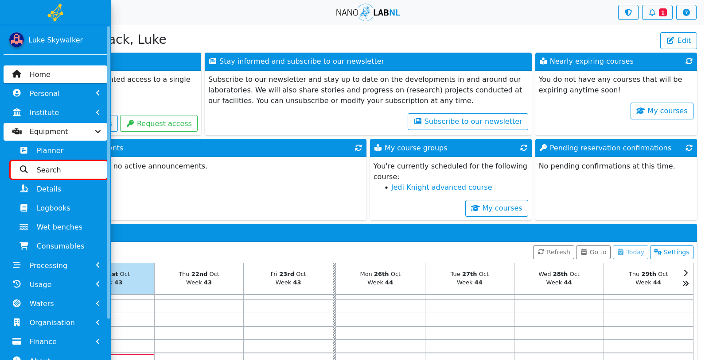Open the Planner submenu item
Screen dimensions: 709x360
pyautogui.click(x=59, y=150)
